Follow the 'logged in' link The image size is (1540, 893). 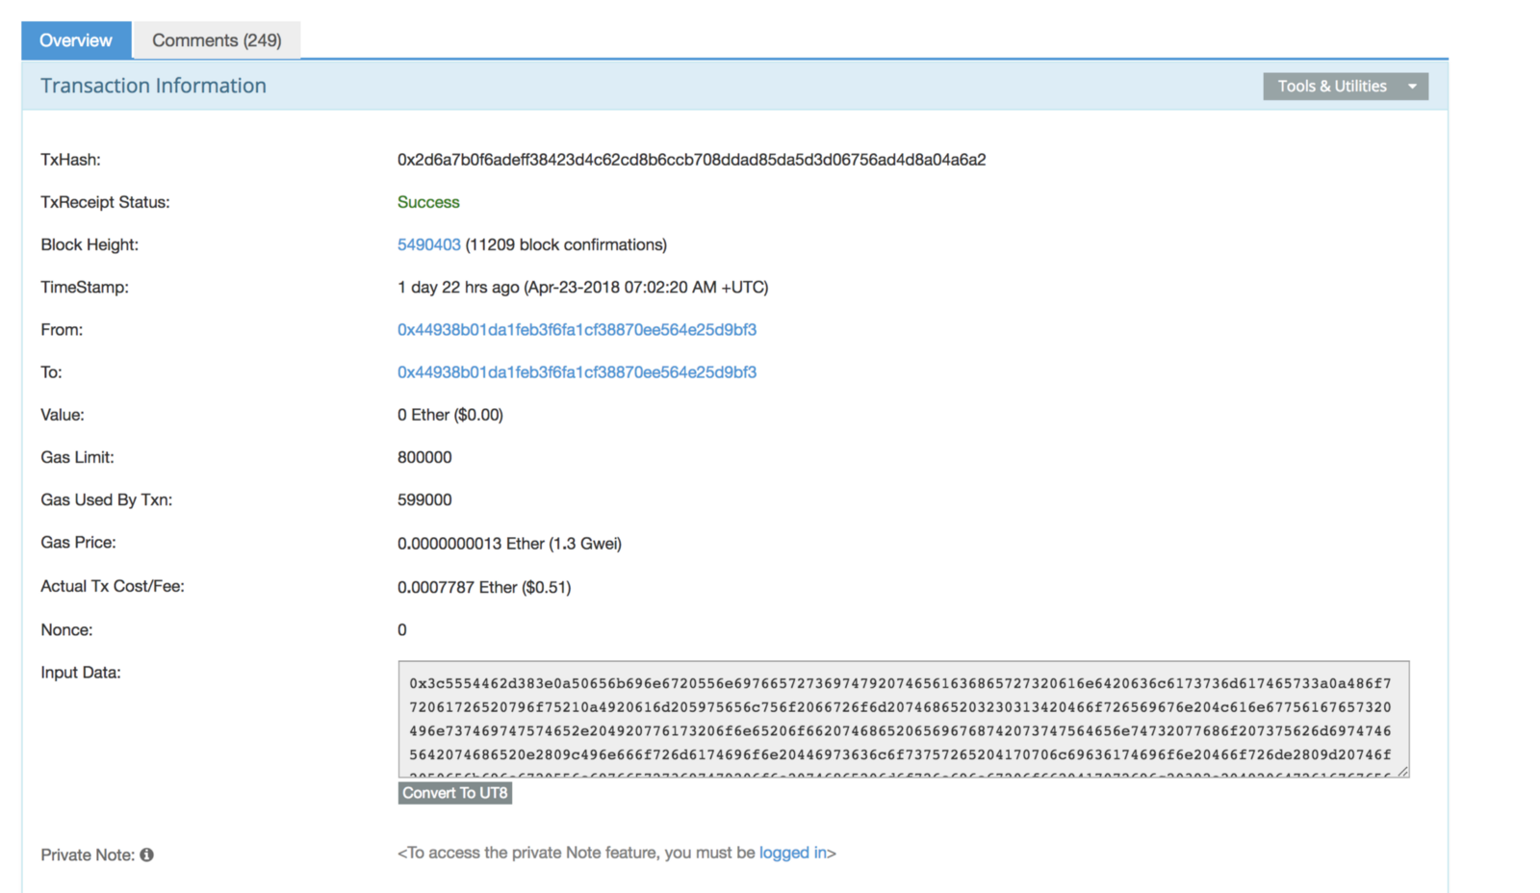pyautogui.click(x=793, y=853)
